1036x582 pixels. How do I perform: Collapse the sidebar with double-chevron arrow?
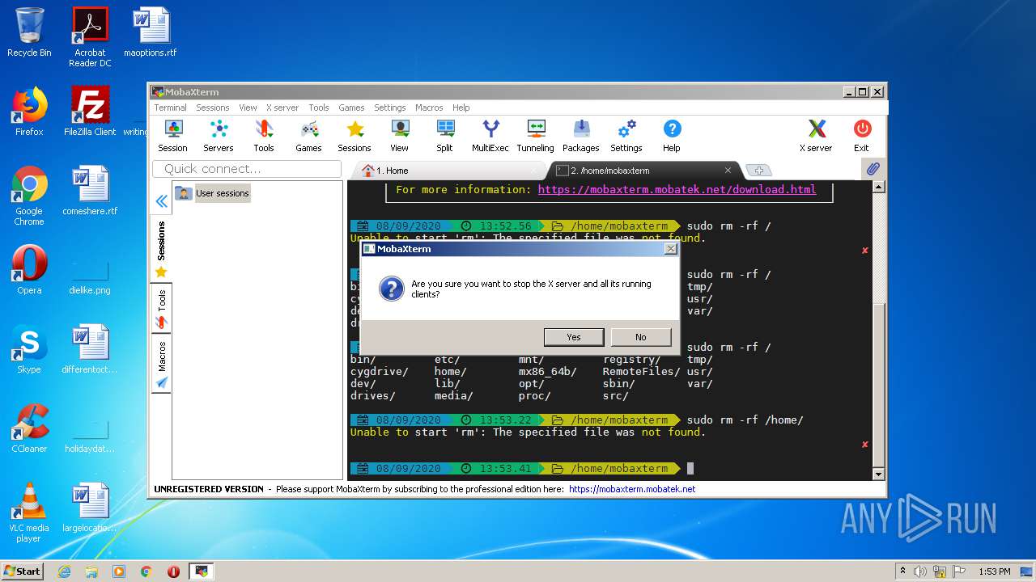tap(161, 201)
